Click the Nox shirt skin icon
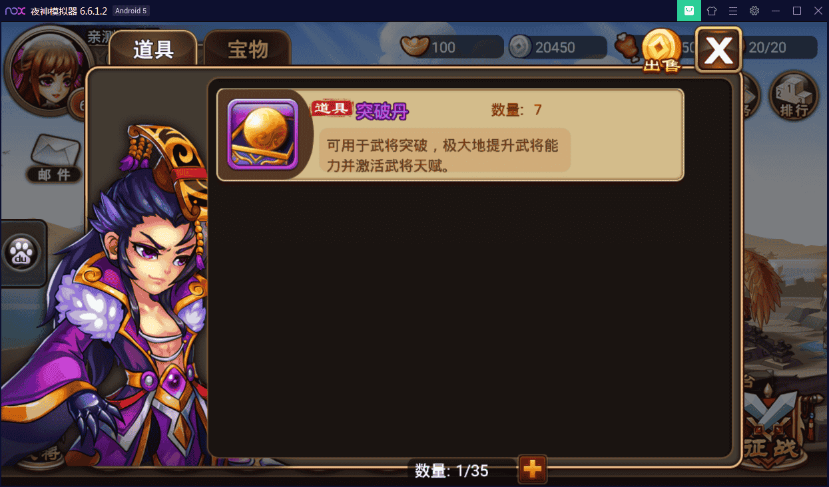Viewport: 829px width, 487px height. [x=712, y=11]
